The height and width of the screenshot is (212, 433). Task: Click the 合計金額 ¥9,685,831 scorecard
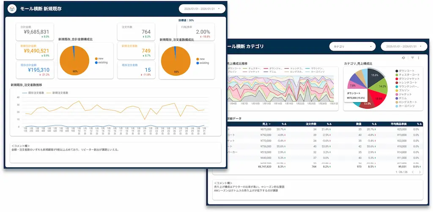coord(35,32)
